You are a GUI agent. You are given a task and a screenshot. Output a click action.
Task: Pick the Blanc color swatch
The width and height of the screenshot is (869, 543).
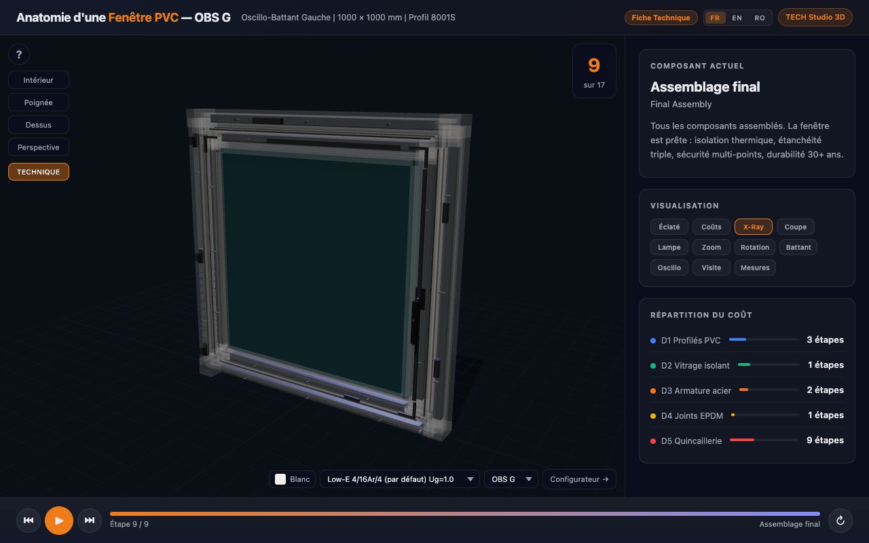coord(293,479)
